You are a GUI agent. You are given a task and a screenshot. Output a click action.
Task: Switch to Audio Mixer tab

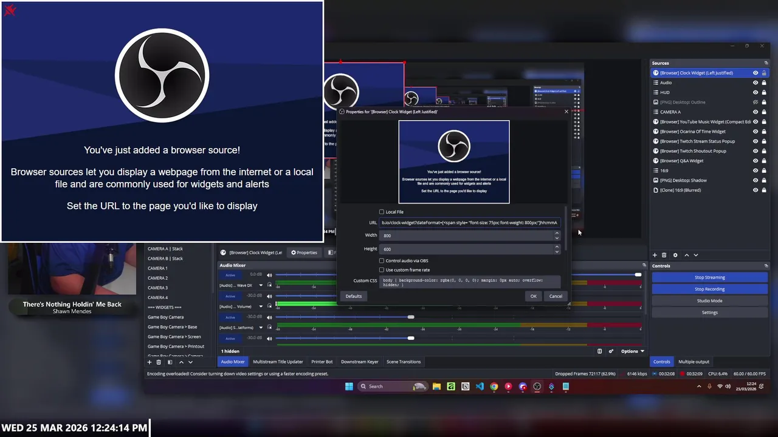[233, 362]
